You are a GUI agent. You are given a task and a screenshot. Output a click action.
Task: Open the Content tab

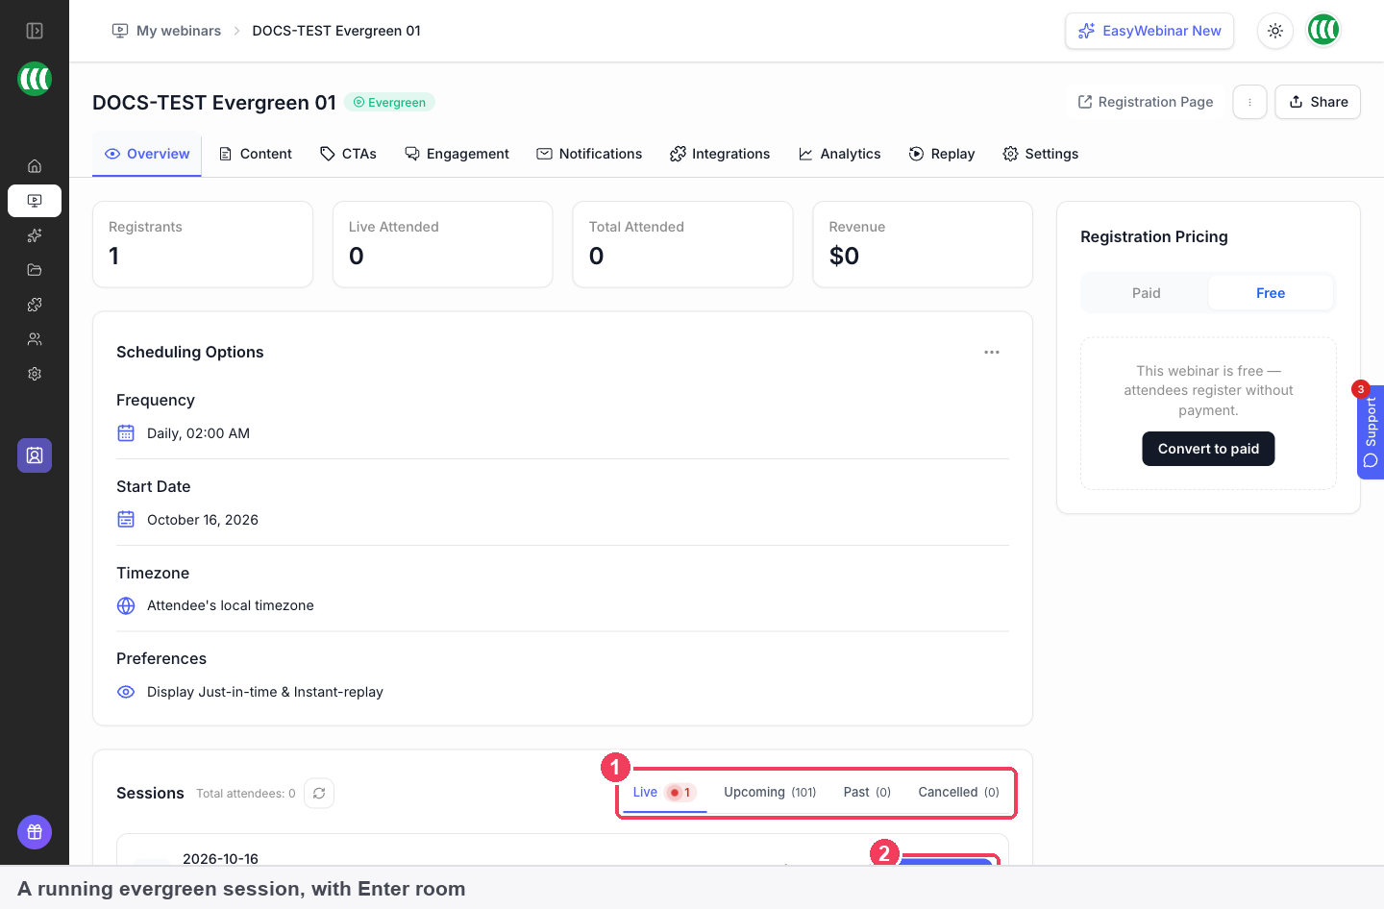[x=256, y=154]
